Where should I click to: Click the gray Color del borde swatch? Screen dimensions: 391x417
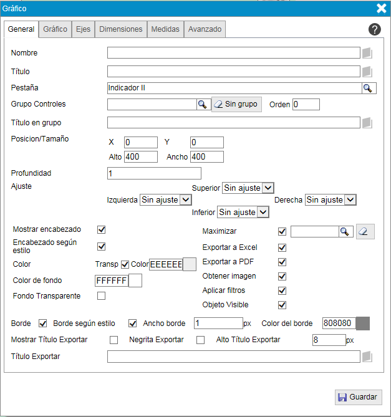(x=362, y=324)
